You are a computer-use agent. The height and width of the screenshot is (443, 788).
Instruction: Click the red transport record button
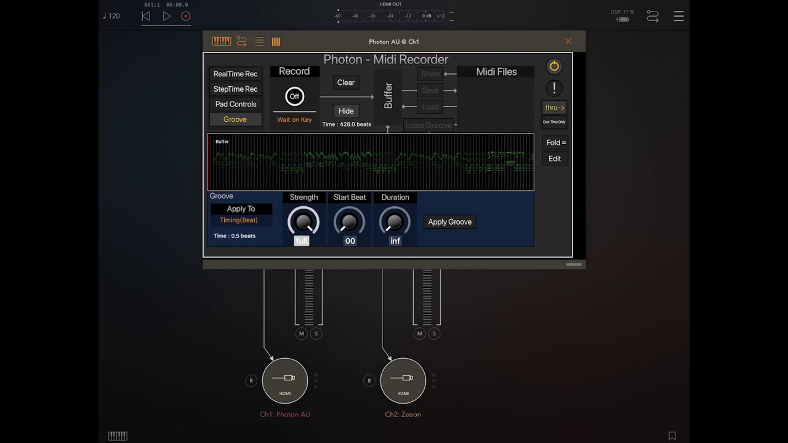click(x=186, y=16)
